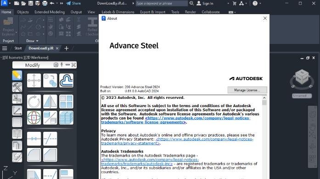This screenshot has width=320, height=179.
Task: Click the Rolled Sections ribbon button
Action: point(93,27)
